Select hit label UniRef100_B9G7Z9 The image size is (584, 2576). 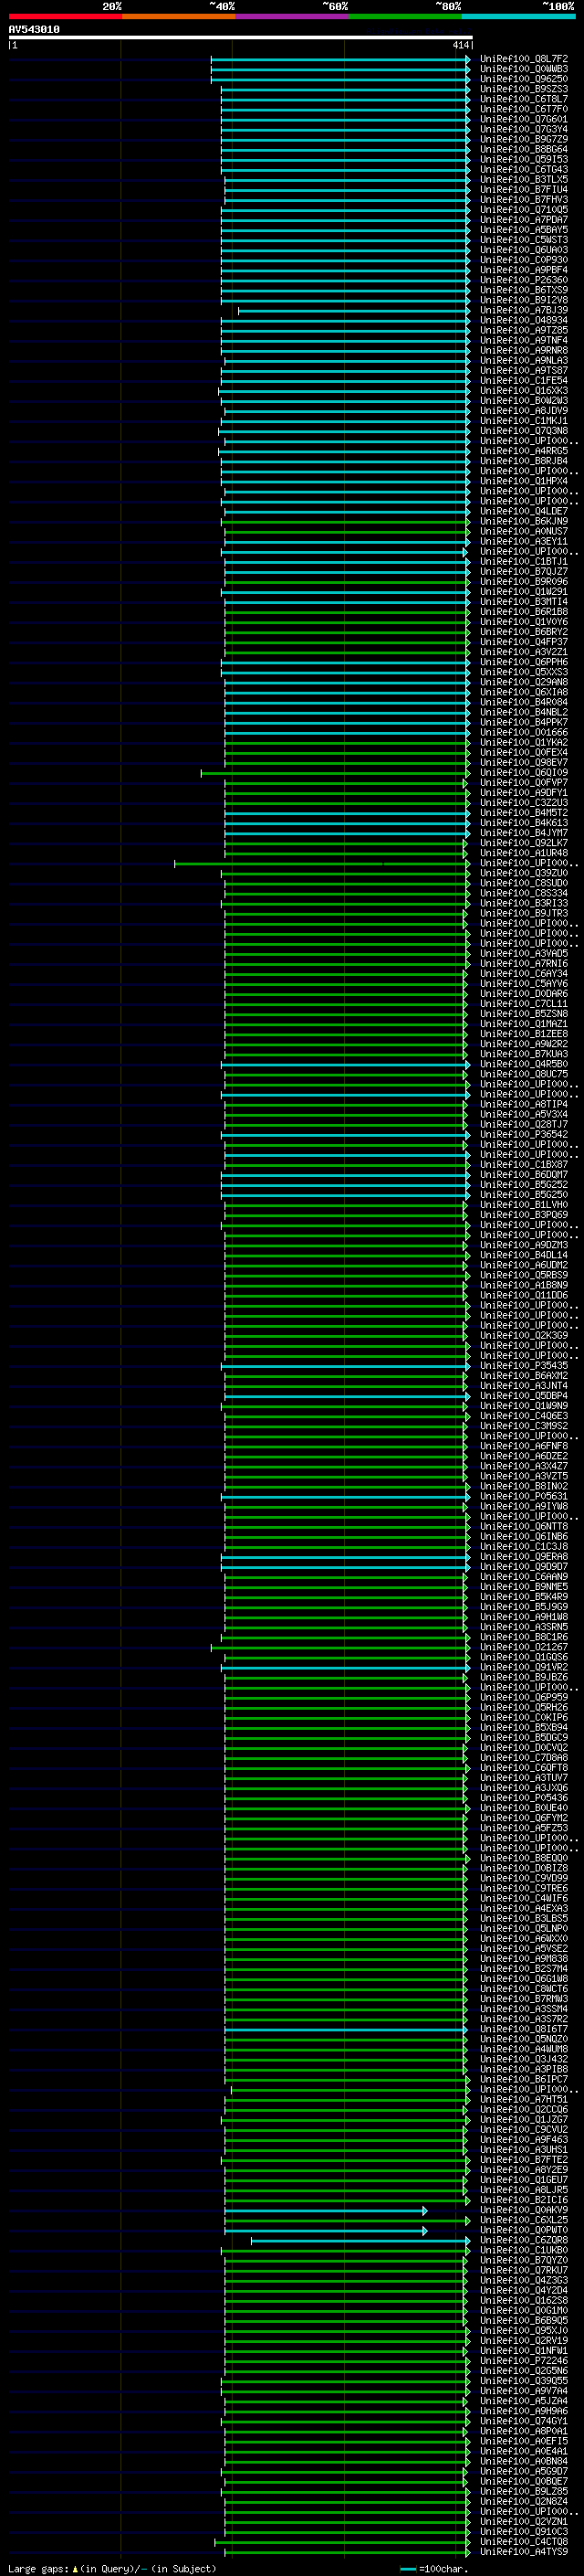point(524,139)
